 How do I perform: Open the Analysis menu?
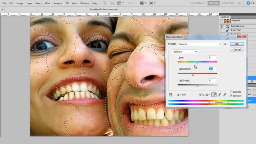click(58, 3)
